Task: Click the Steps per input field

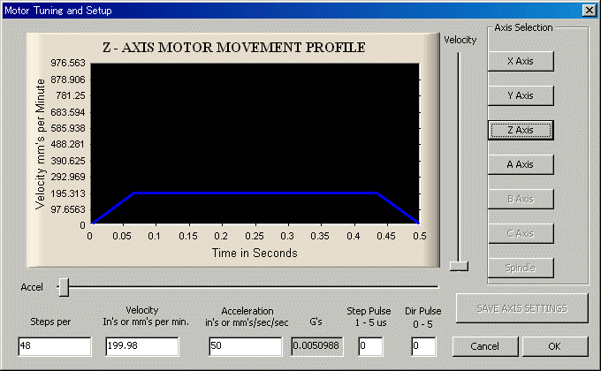Action: (x=55, y=346)
